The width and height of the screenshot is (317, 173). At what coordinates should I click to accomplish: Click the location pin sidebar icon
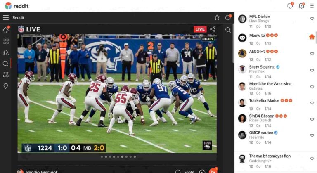[6, 86]
